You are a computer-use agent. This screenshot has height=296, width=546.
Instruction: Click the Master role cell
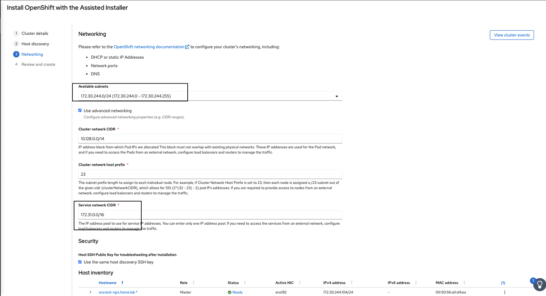pos(186,292)
